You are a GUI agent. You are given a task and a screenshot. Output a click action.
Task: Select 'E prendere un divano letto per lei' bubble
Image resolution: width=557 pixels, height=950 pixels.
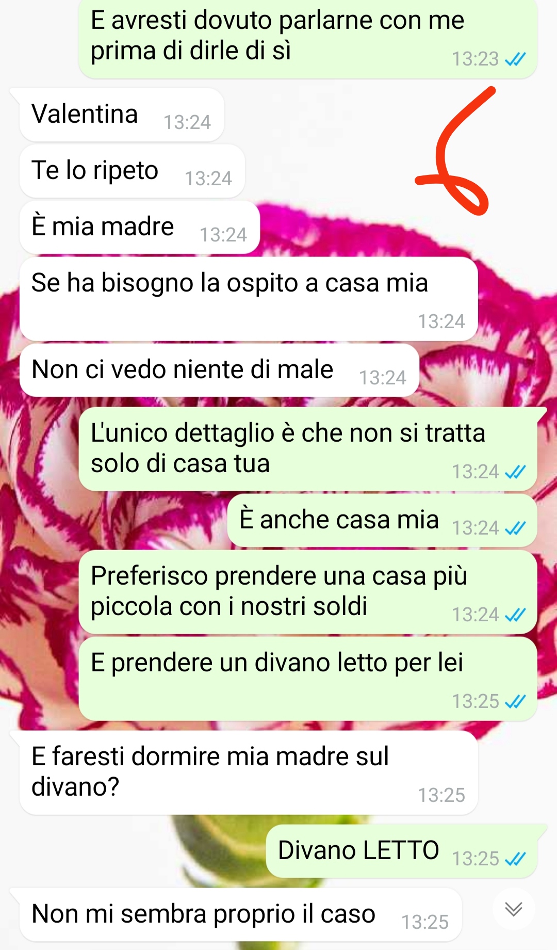(308, 679)
